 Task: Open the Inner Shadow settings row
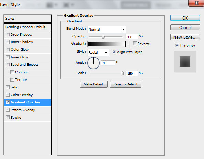[x=27, y=42]
